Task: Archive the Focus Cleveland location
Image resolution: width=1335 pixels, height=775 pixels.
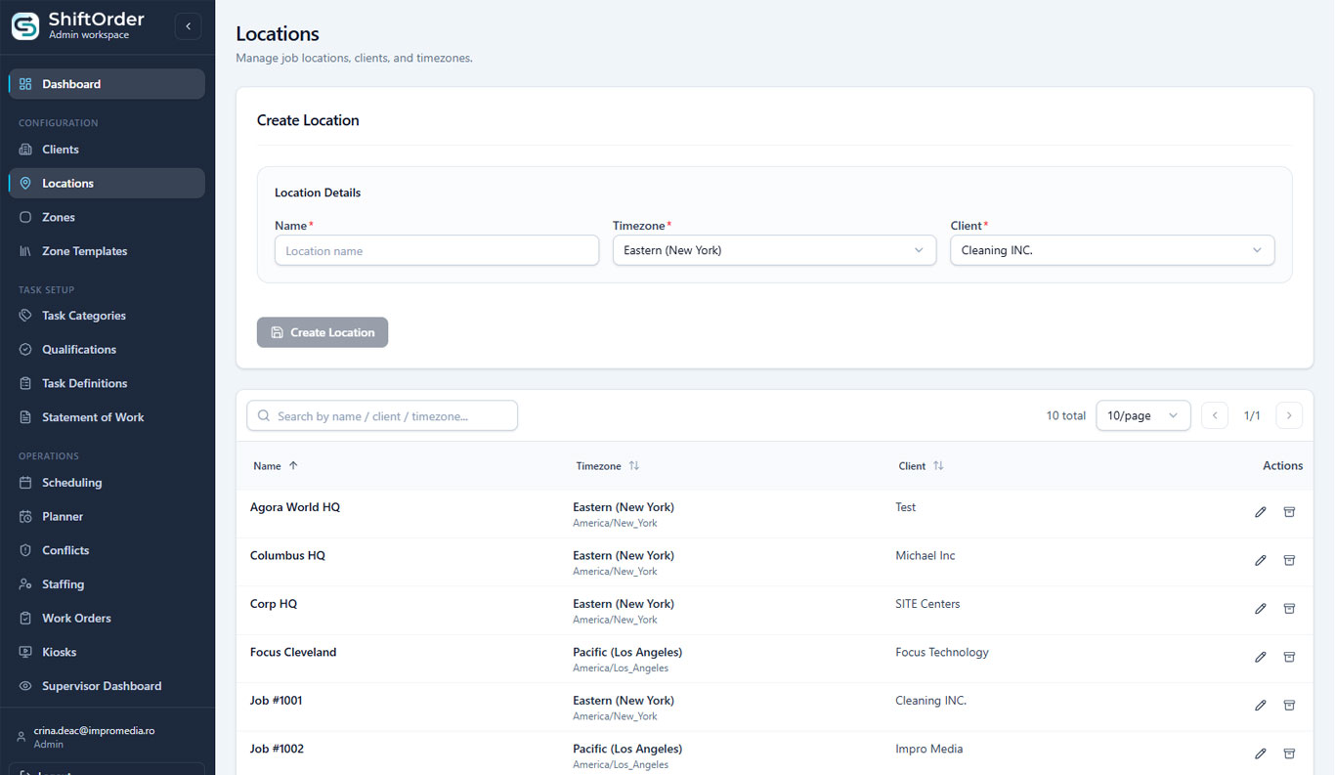Action: tap(1289, 658)
